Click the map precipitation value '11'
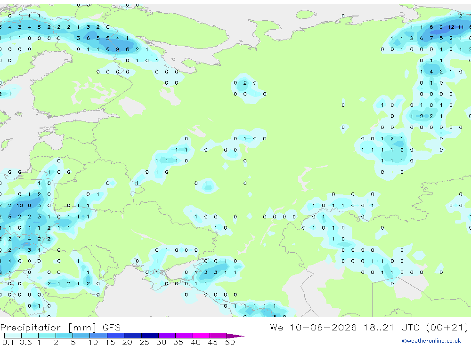Image resolution: width=471 pixels, height=345 pixels. (x=461, y=27)
